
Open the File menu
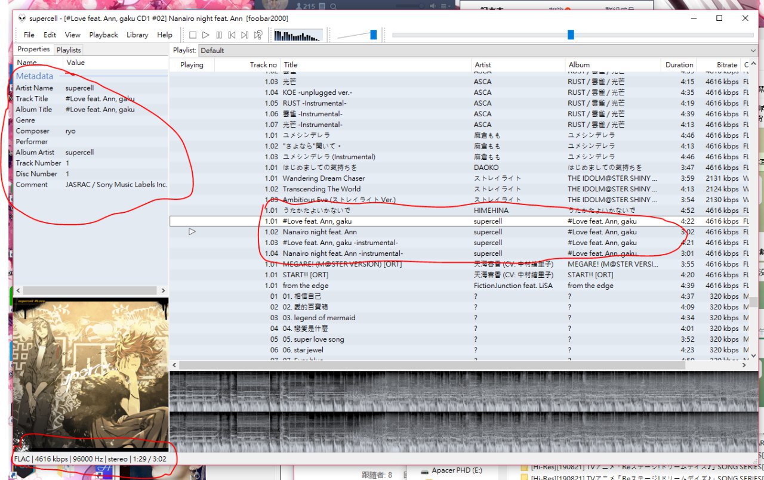[x=29, y=35]
